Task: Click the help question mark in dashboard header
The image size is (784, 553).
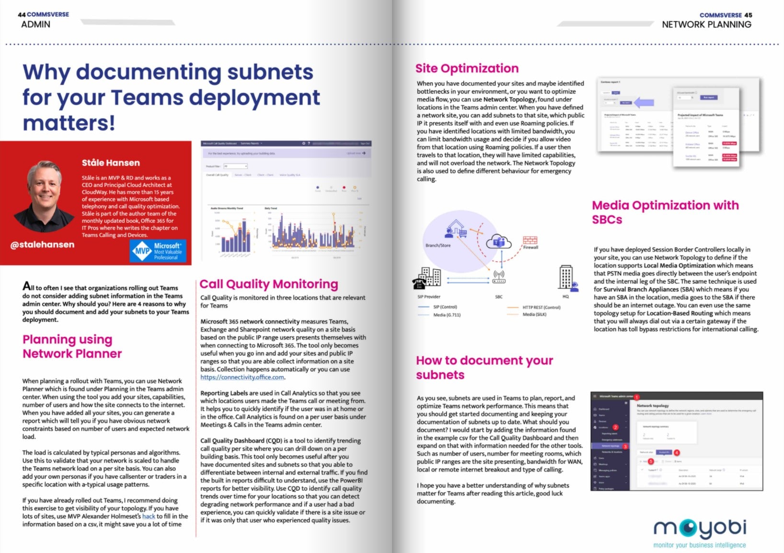Action: pos(309,143)
